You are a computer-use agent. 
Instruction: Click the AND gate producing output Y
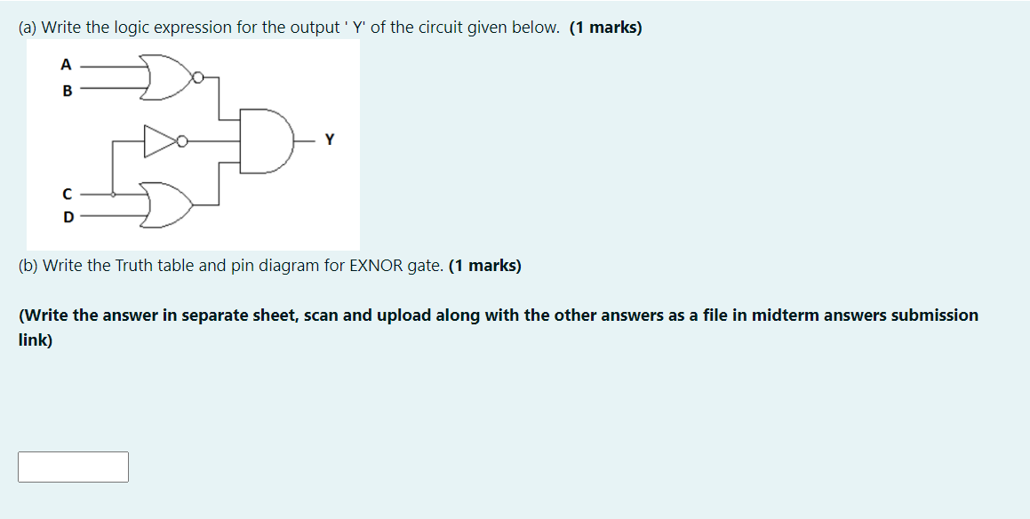tap(262, 140)
